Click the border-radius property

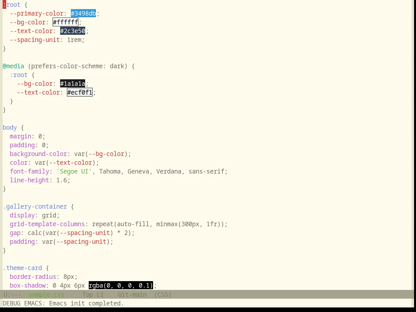coord(33,277)
